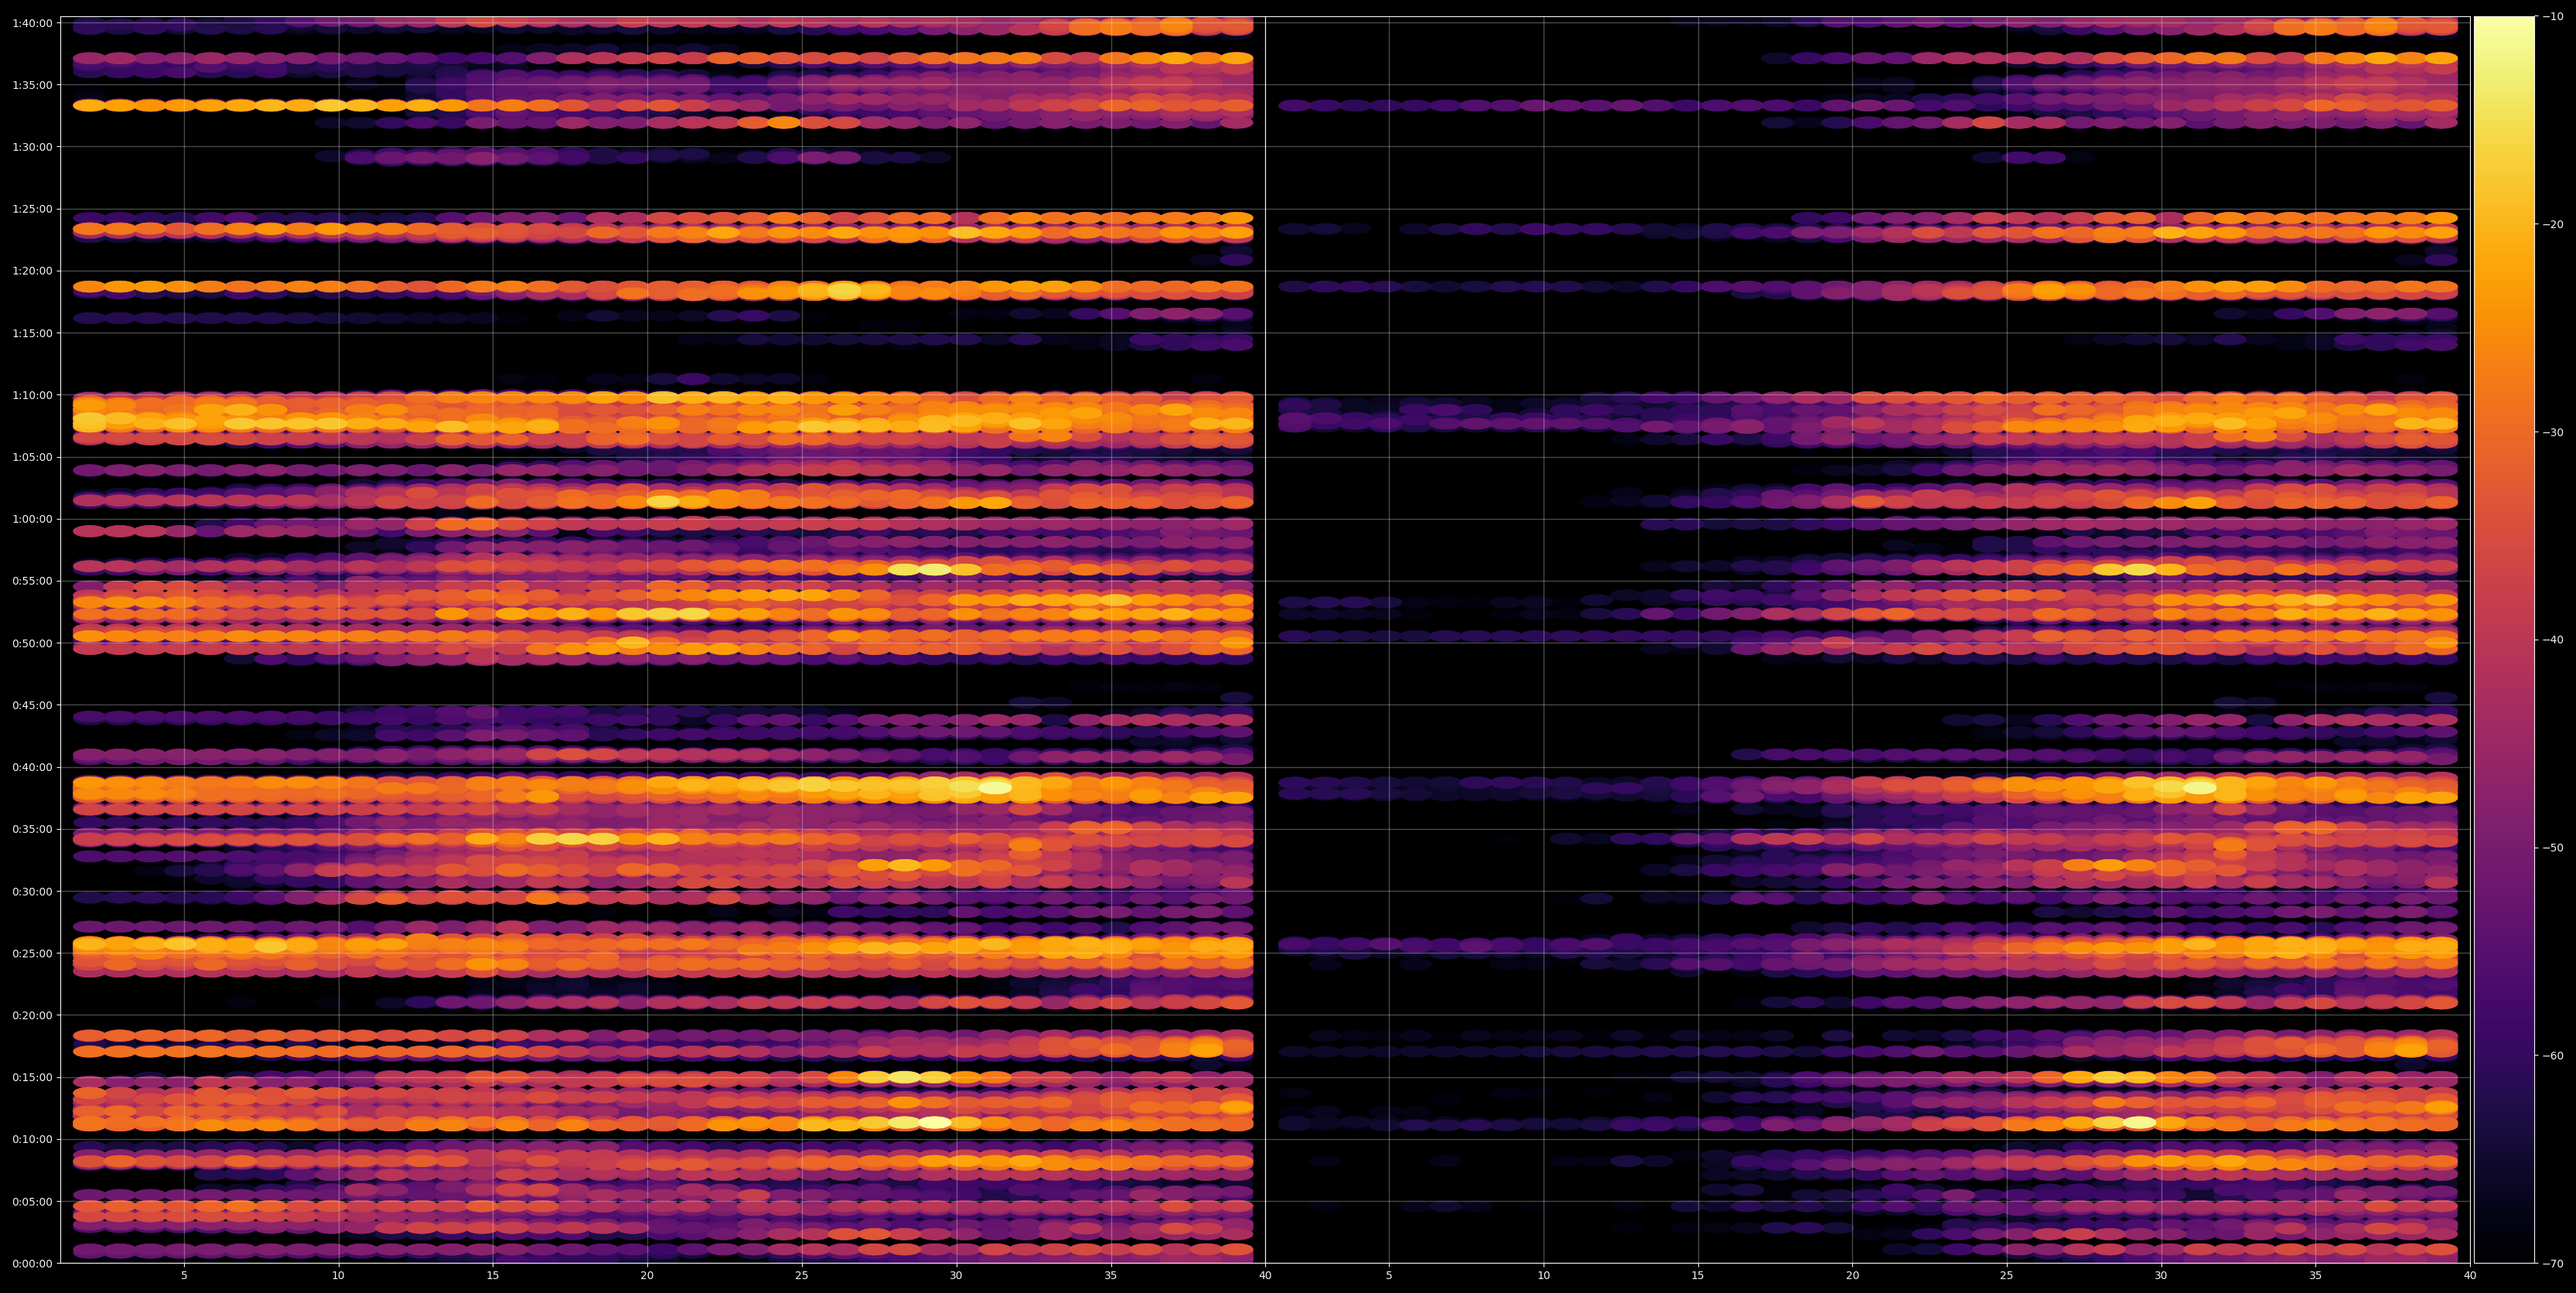
Task: Pick the 0:45:00 tick label
Action: pyautogui.click(x=32, y=705)
